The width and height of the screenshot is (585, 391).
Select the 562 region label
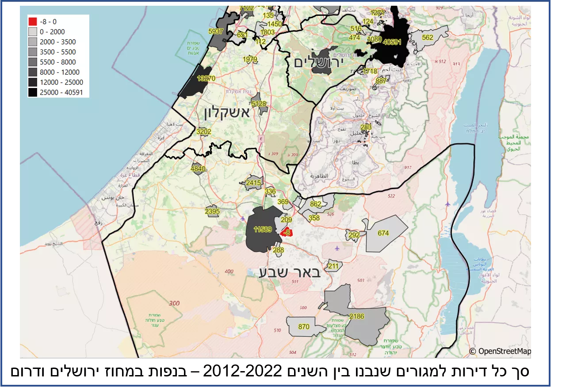click(x=428, y=38)
